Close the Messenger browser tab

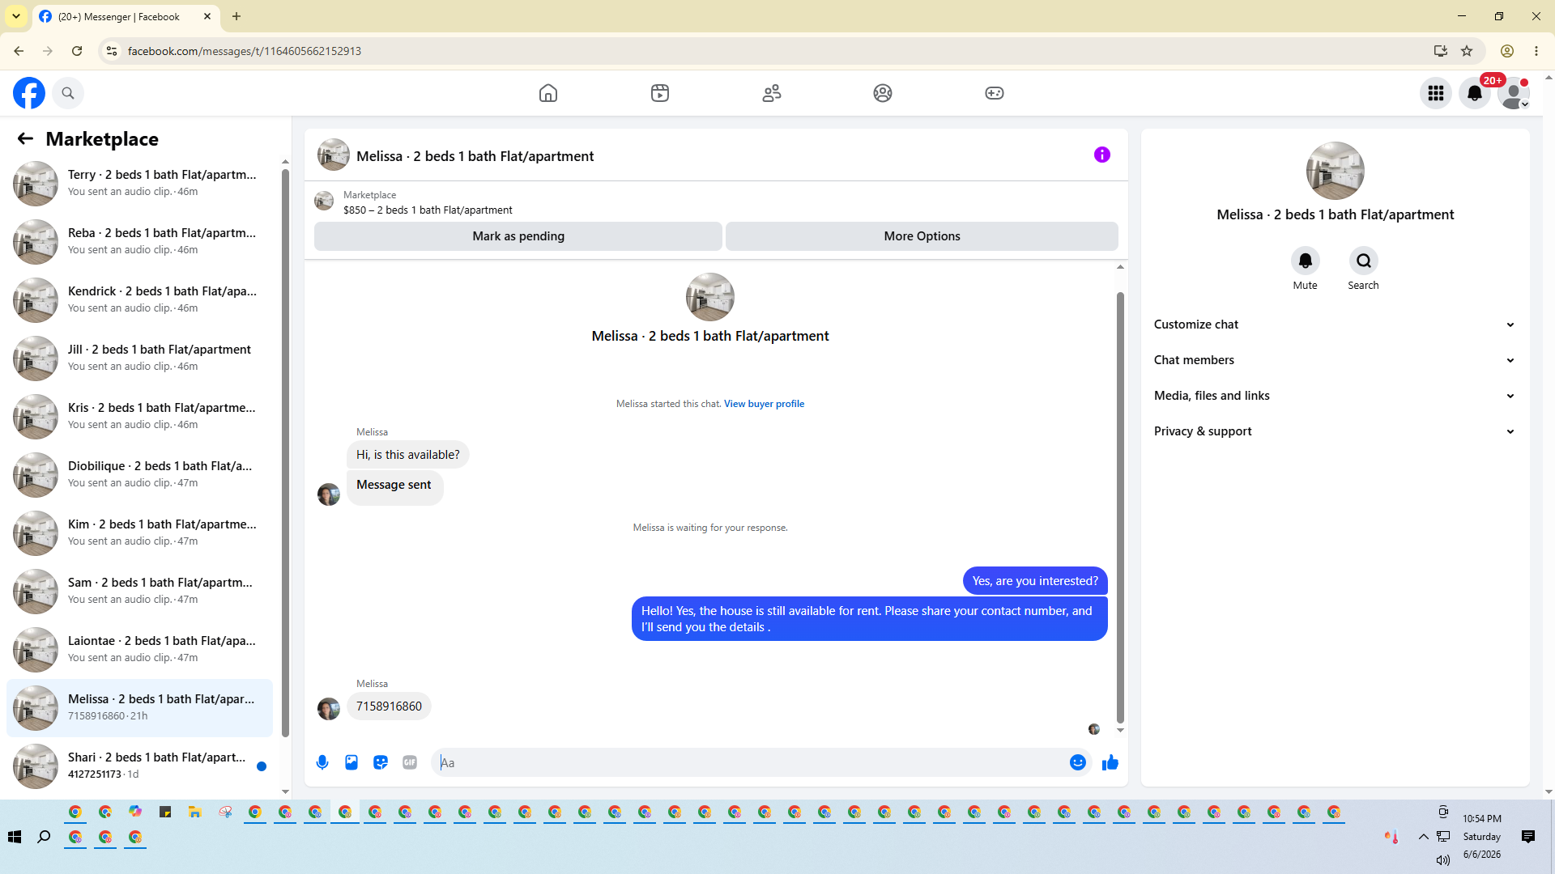[x=207, y=16]
